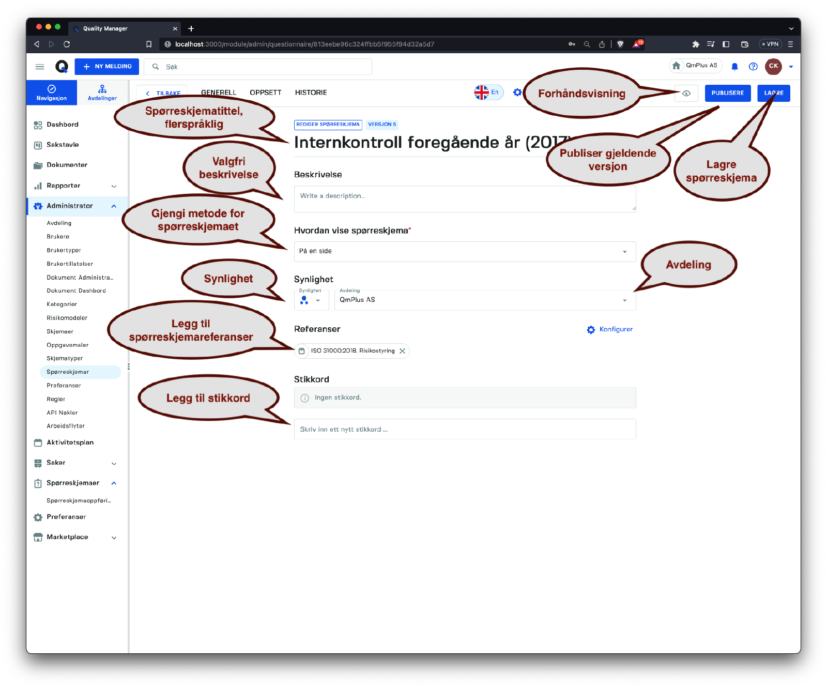Switch to the OPPSETT tab
The height and width of the screenshot is (688, 827).
tap(266, 93)
